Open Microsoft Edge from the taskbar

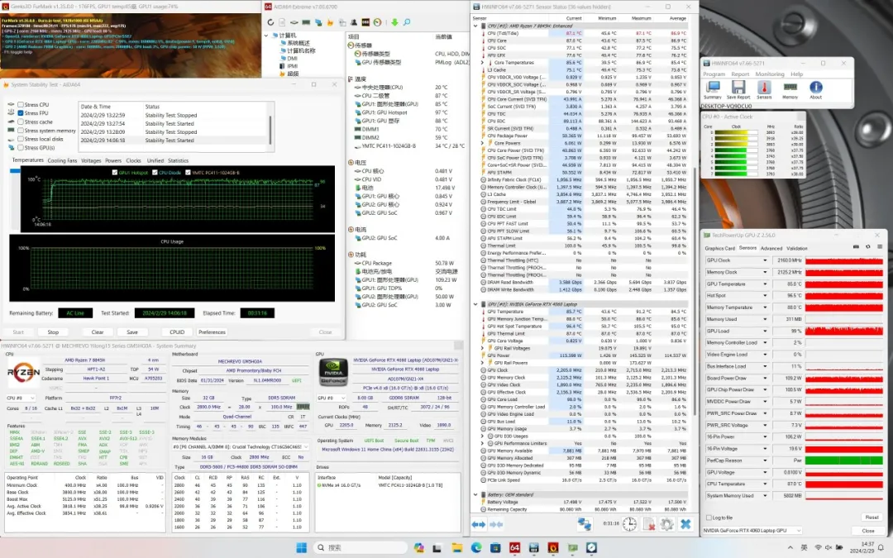point(476,547)
